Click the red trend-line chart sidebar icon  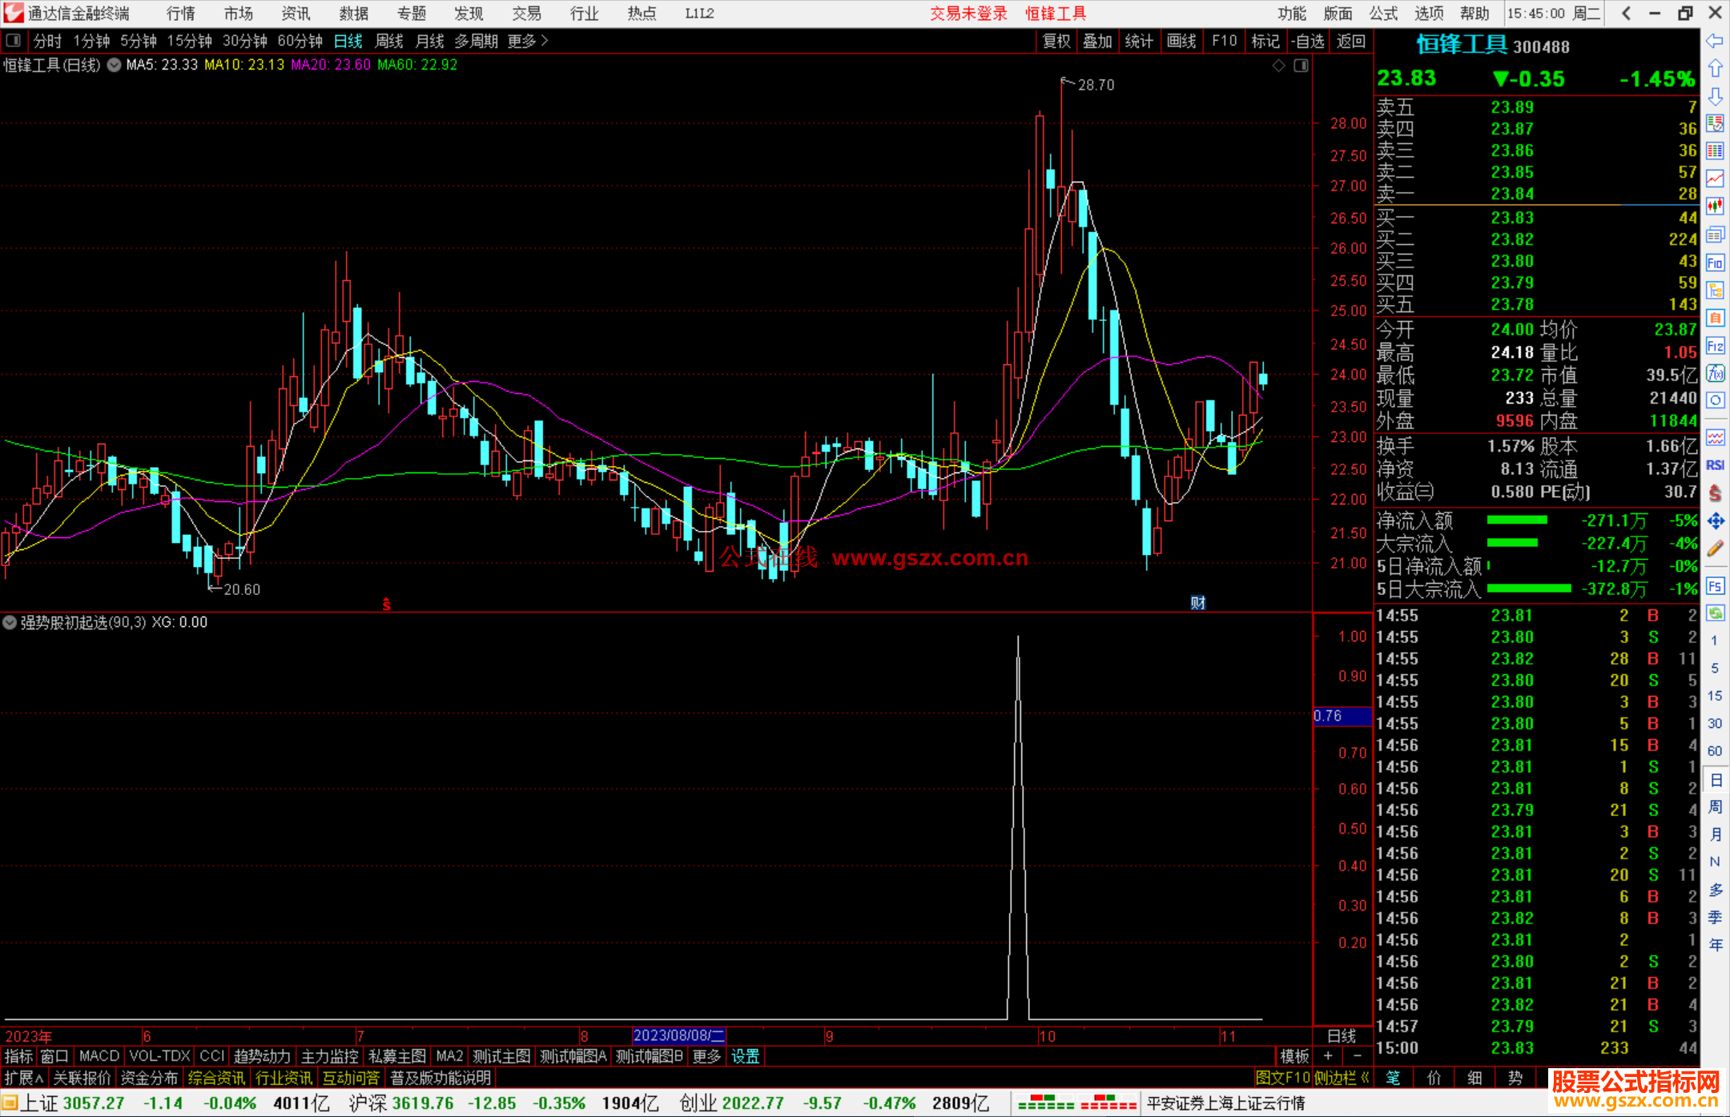click(x=1715, y=179)
